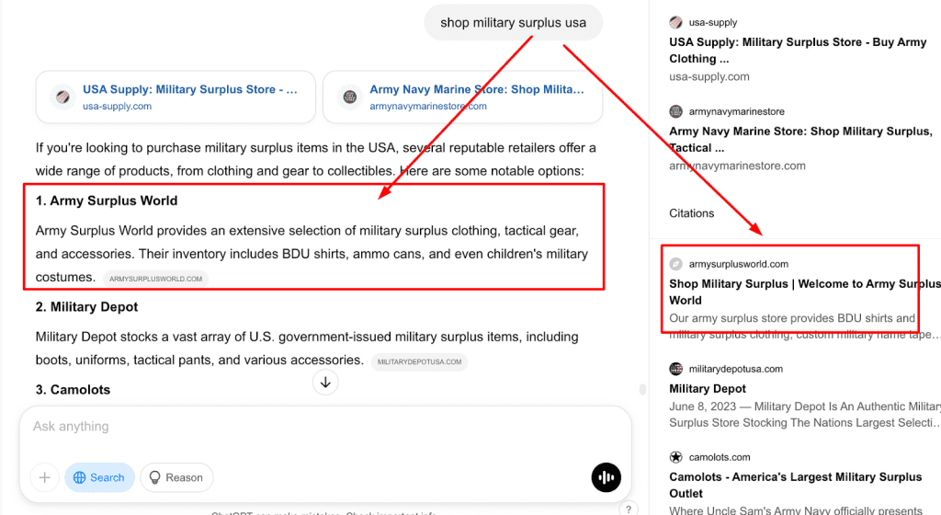Click the camolots.com star favicon

(675, 457)
